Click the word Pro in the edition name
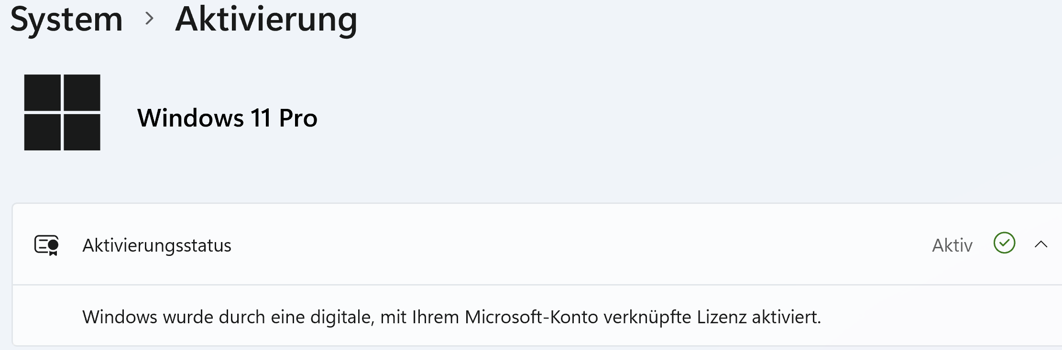The height and width of the screenshot is (350, 1062). coord(298,118)
